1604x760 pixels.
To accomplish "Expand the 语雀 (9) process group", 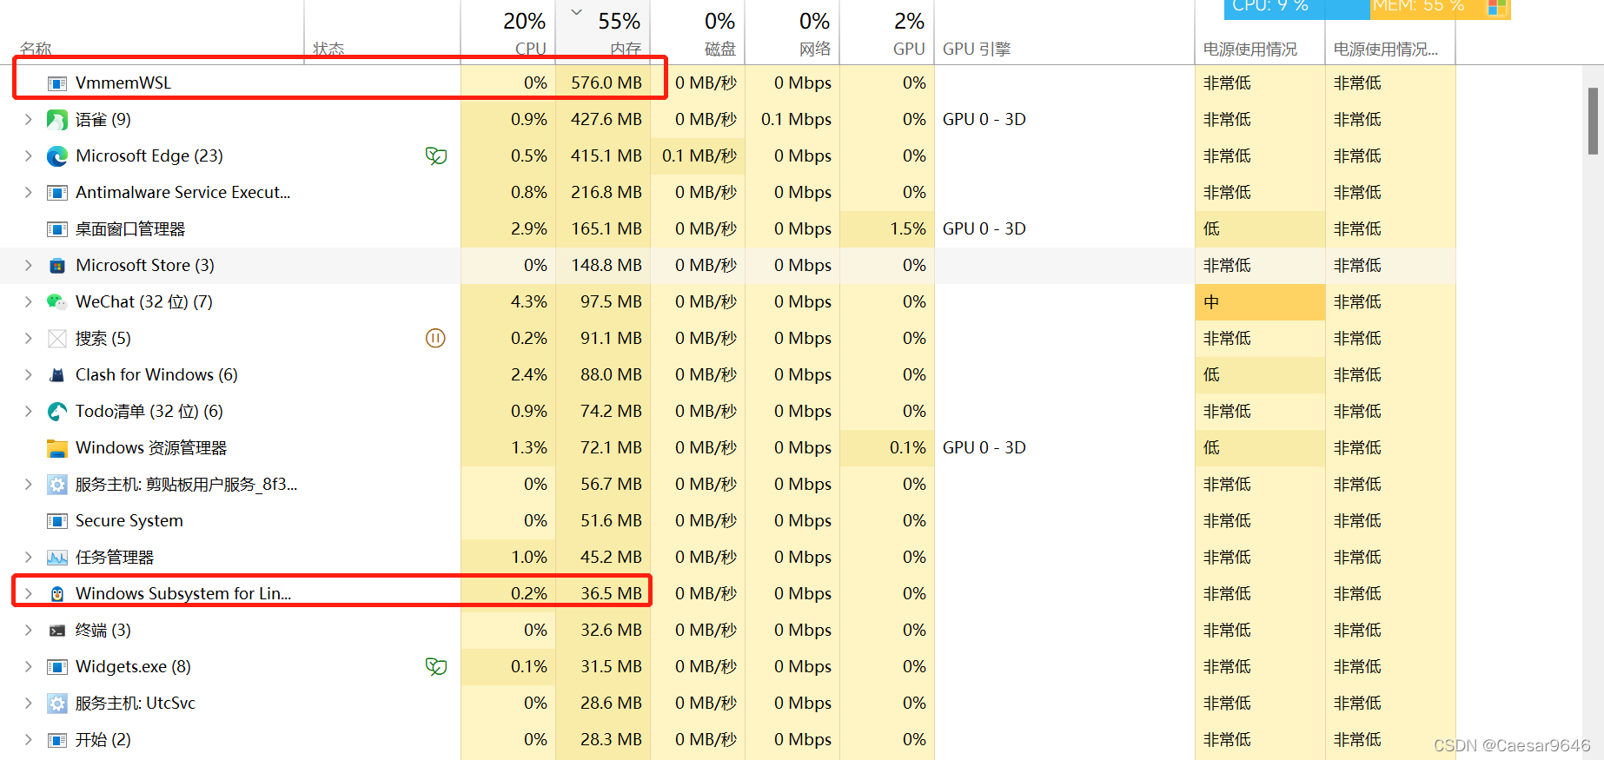I will click(x=28, y=119).
